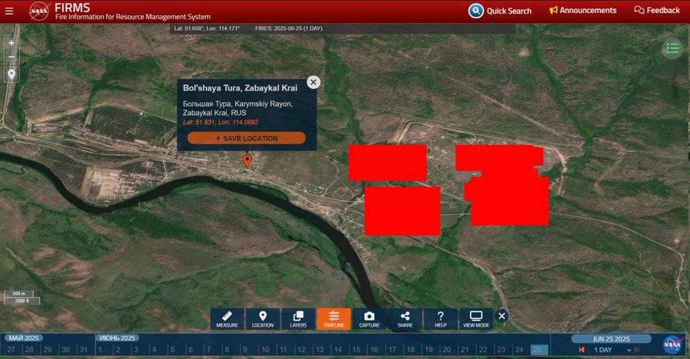Image resolution: width=690 pixels, height=359 pixels.
Task: Open the 1 DAY range dropdown
Action: click(x=612, y=350)
